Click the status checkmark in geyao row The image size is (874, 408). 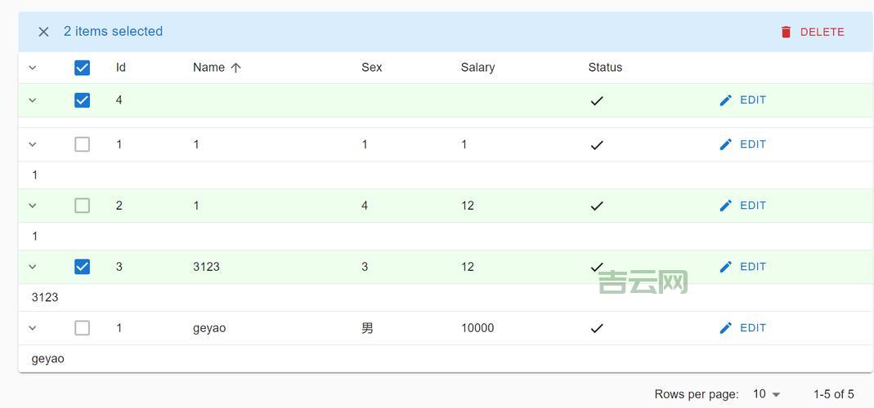tap(597, 328)
